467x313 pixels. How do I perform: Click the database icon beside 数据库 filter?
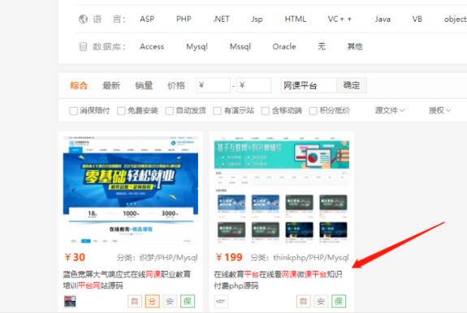click(83, 47)
